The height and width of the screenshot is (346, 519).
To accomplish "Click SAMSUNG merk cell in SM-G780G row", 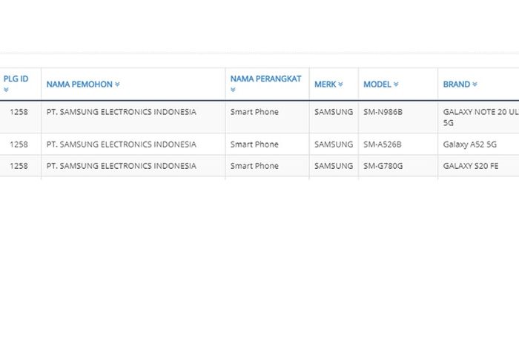I will 334,166.
